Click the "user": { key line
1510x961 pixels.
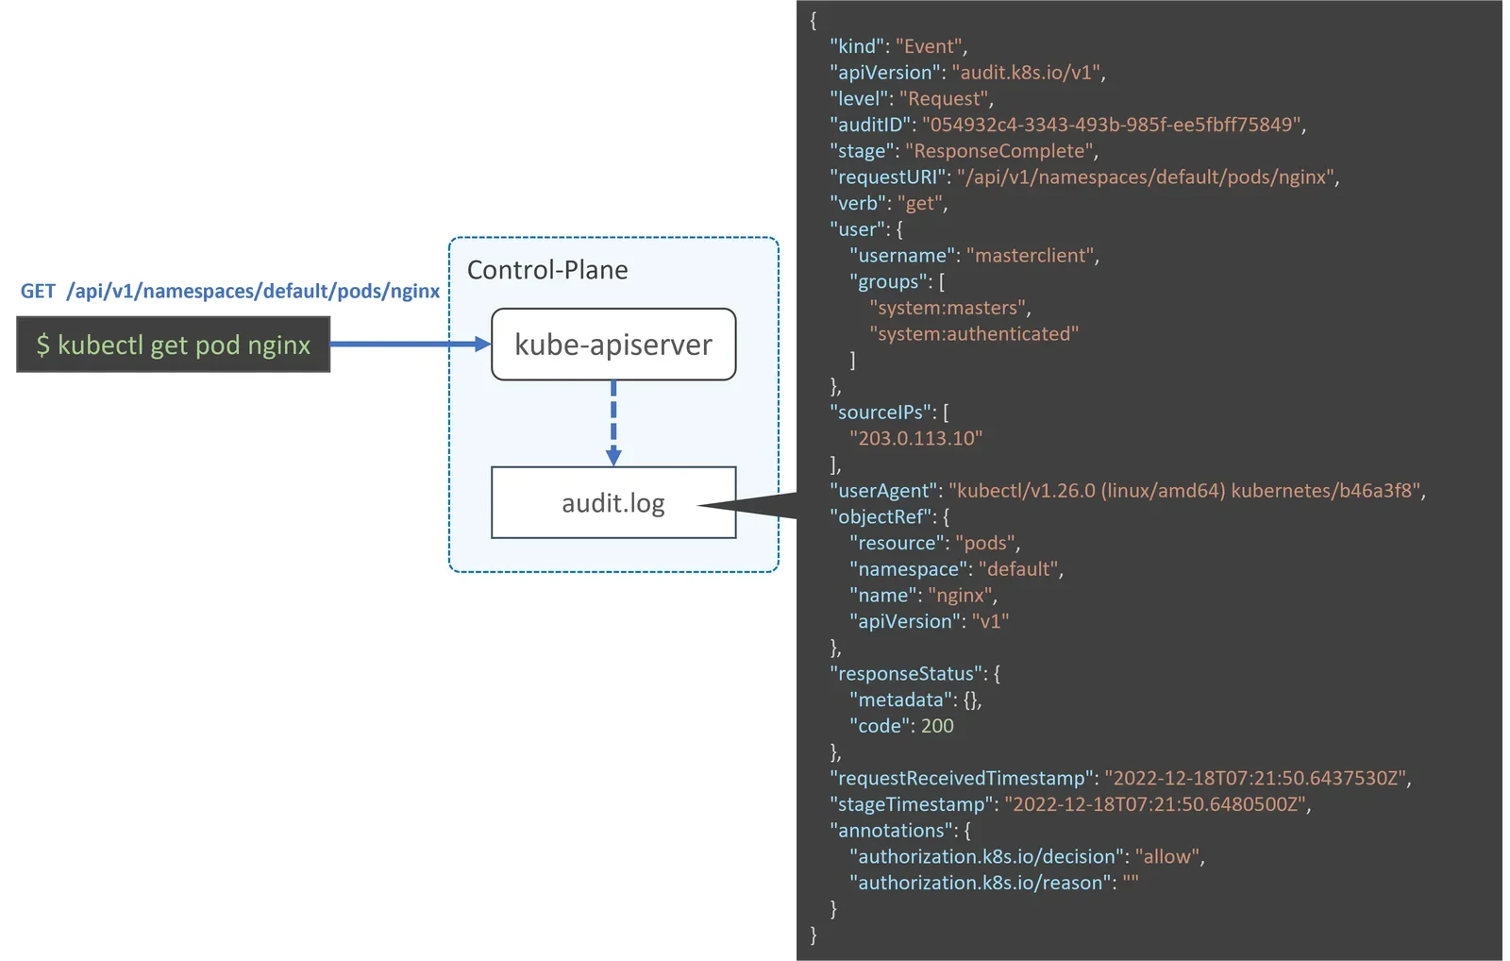click(865, 229)
